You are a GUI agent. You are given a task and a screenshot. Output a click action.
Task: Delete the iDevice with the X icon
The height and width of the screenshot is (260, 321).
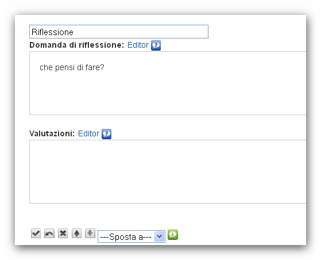click(63, 234)
